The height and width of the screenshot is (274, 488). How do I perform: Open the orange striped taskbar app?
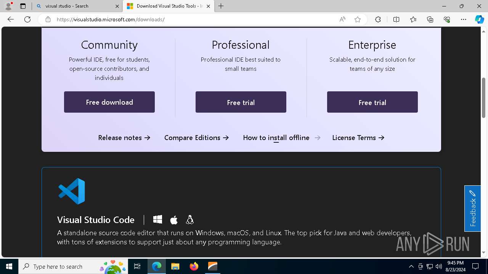click(x=212, y=266)
